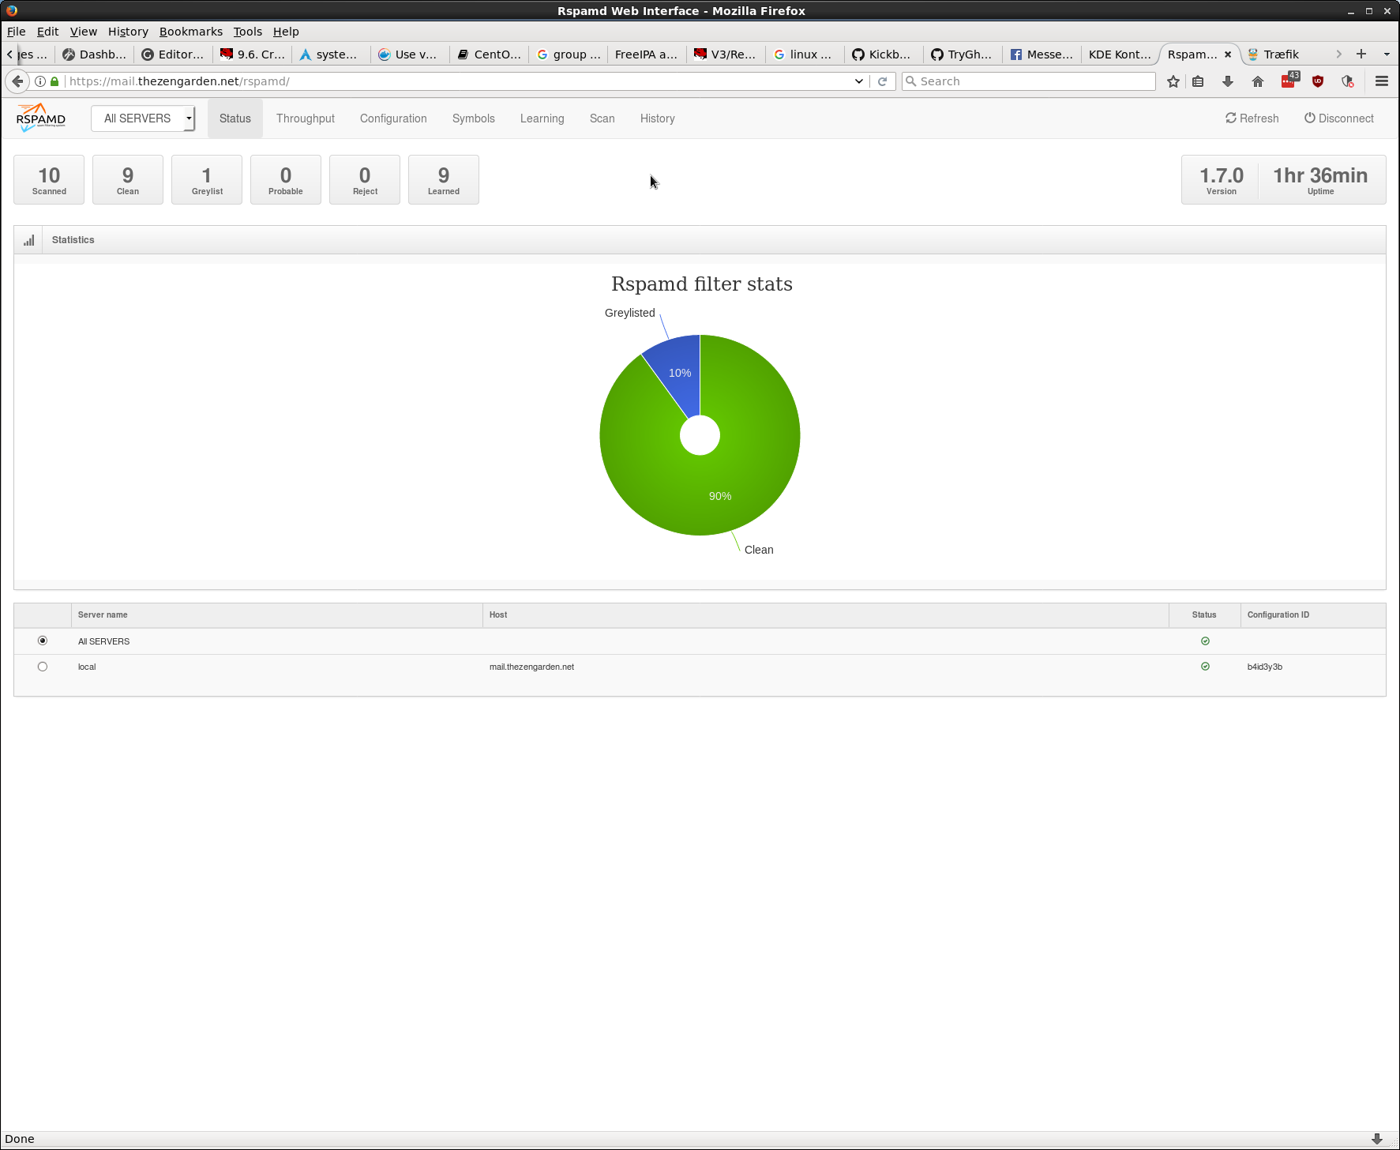Click the Rspamd logo

coord(41,118)
